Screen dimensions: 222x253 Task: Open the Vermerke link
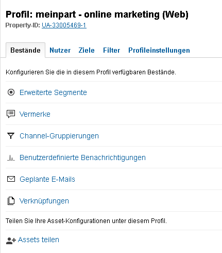click(x=35, y=114)
